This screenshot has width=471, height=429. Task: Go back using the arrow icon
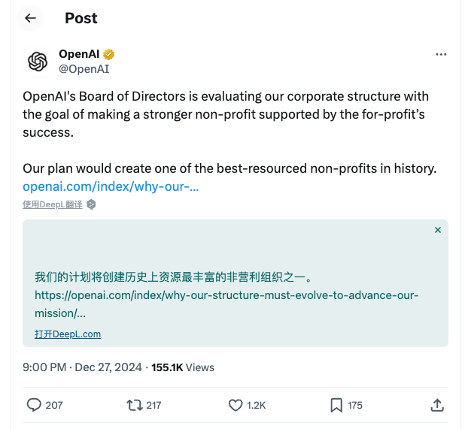coord(30,18)
